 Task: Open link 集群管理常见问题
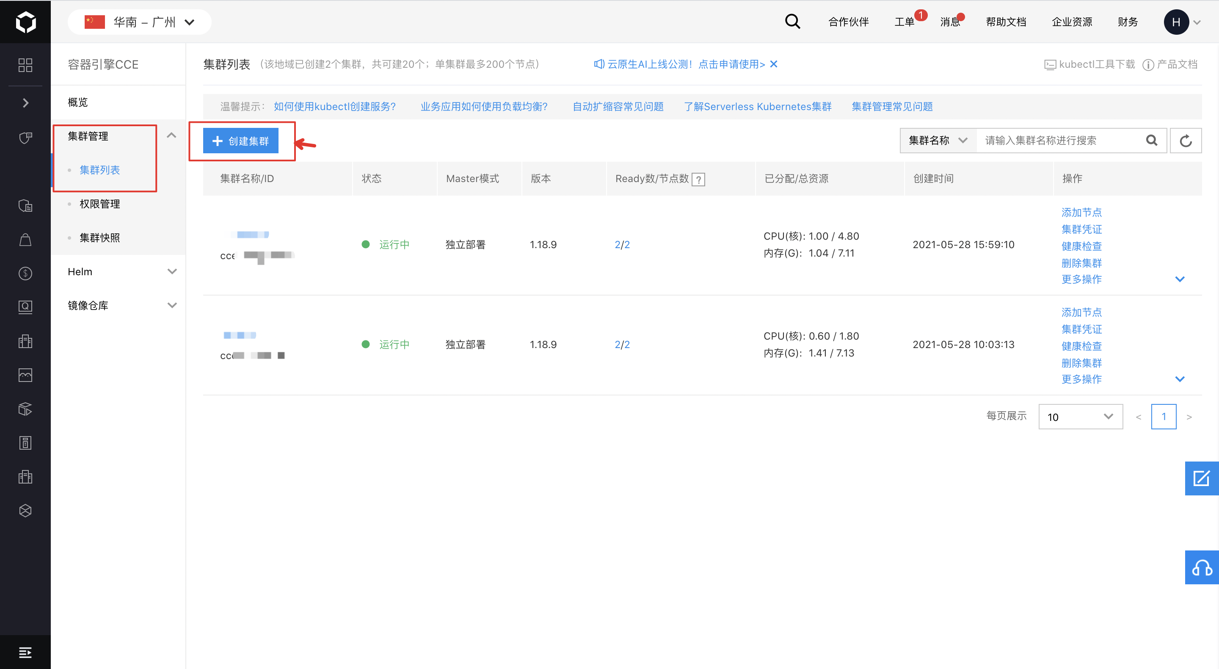point(892,107)
